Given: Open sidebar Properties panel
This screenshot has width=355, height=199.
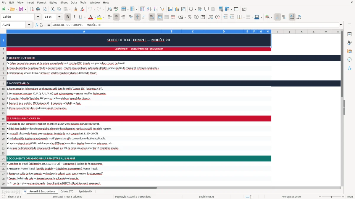Looking at the screenshot, I should (x=349, y=34).
